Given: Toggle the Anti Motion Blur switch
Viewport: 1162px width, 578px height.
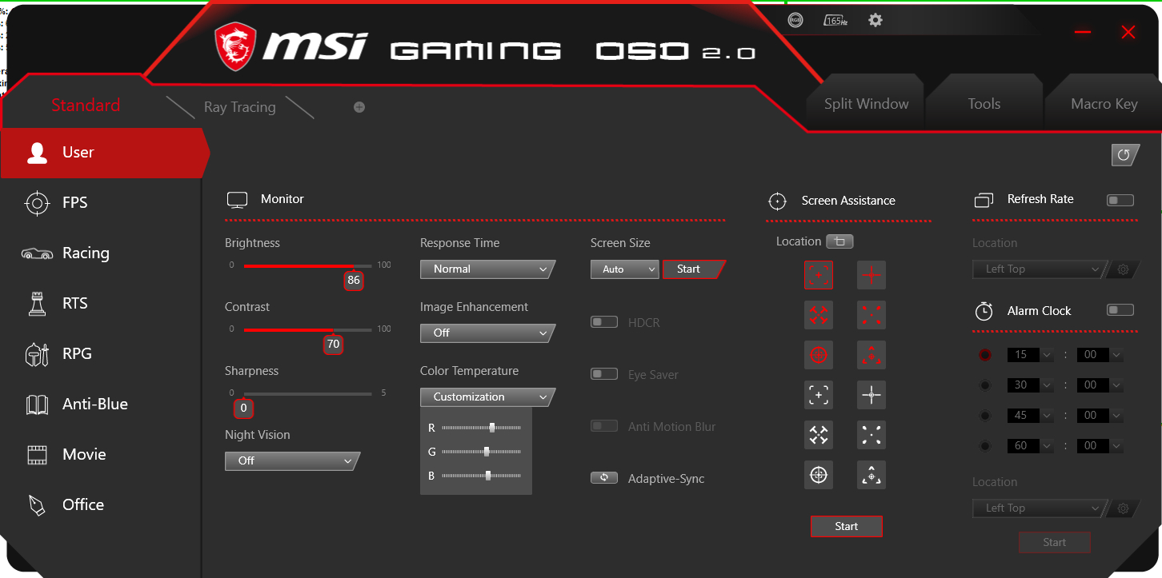Looking at the screenshot, I should coord(604,426).
